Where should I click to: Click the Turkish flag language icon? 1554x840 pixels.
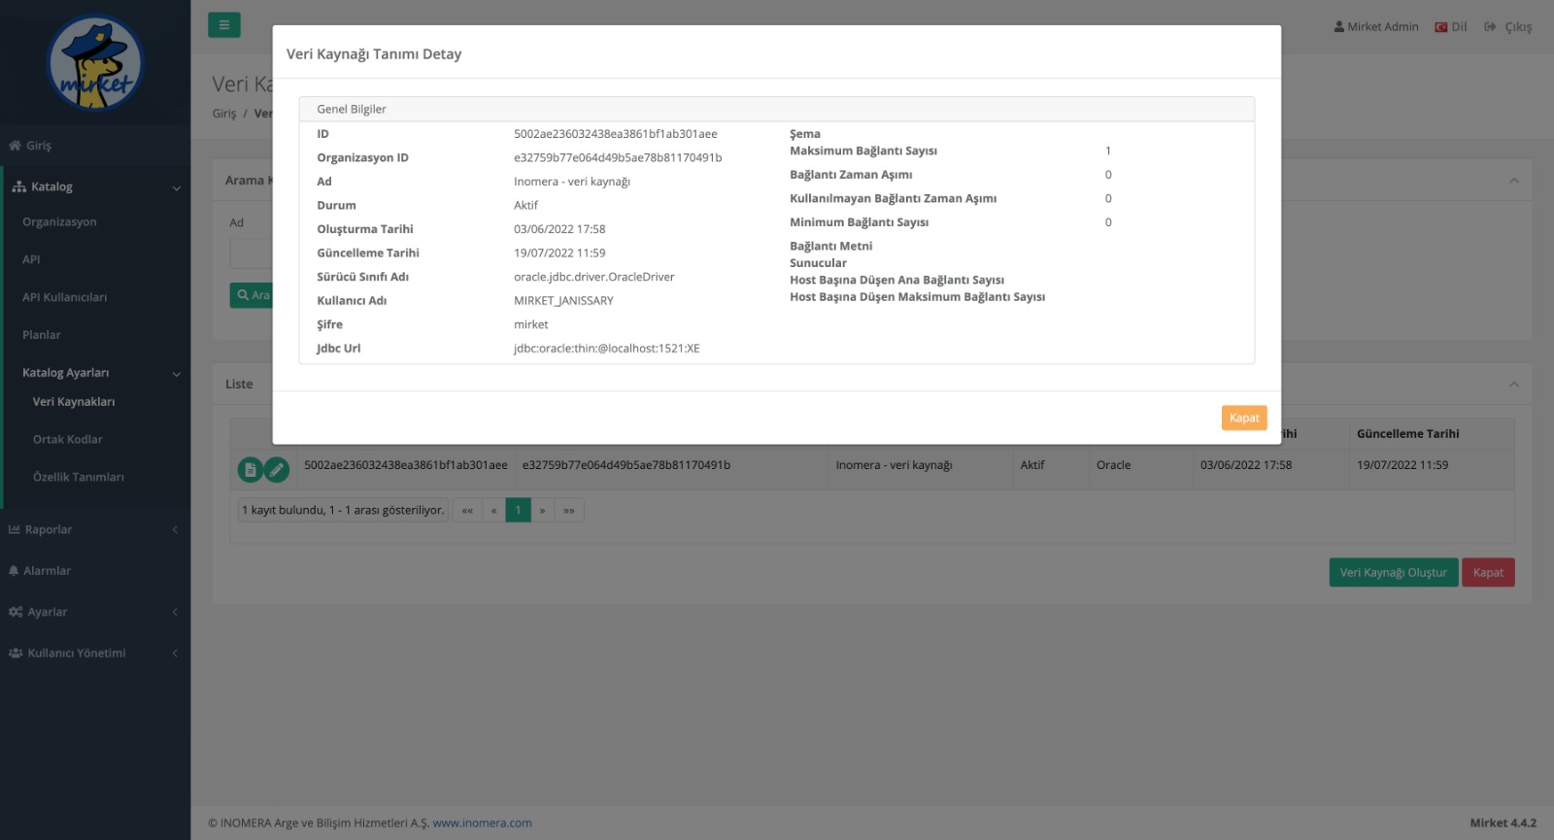tap(1441, 27)
